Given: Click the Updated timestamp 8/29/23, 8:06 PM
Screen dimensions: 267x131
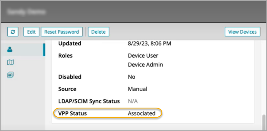Looking at the screenshot, I should coord(149,44).
